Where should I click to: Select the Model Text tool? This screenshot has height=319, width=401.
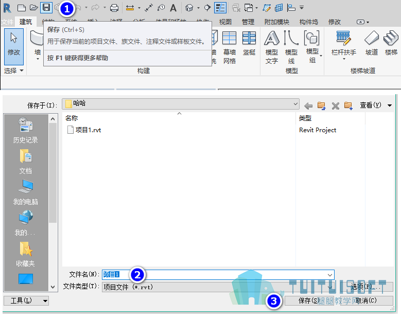(x=272, y=47)
